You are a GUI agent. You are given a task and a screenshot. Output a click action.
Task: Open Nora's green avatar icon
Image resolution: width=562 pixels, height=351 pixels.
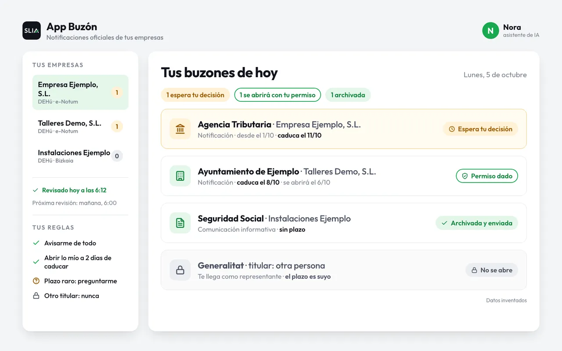[490, 31]
